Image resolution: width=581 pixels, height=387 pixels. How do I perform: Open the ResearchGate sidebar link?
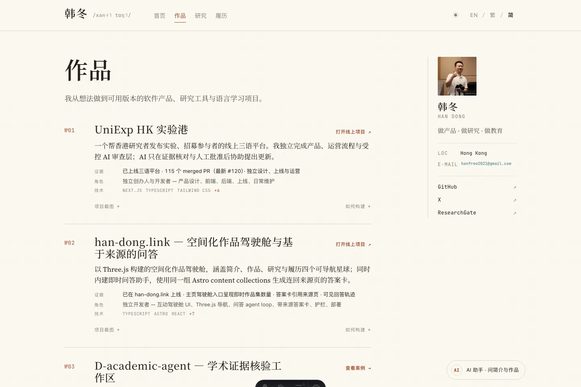tap(477, 213)
